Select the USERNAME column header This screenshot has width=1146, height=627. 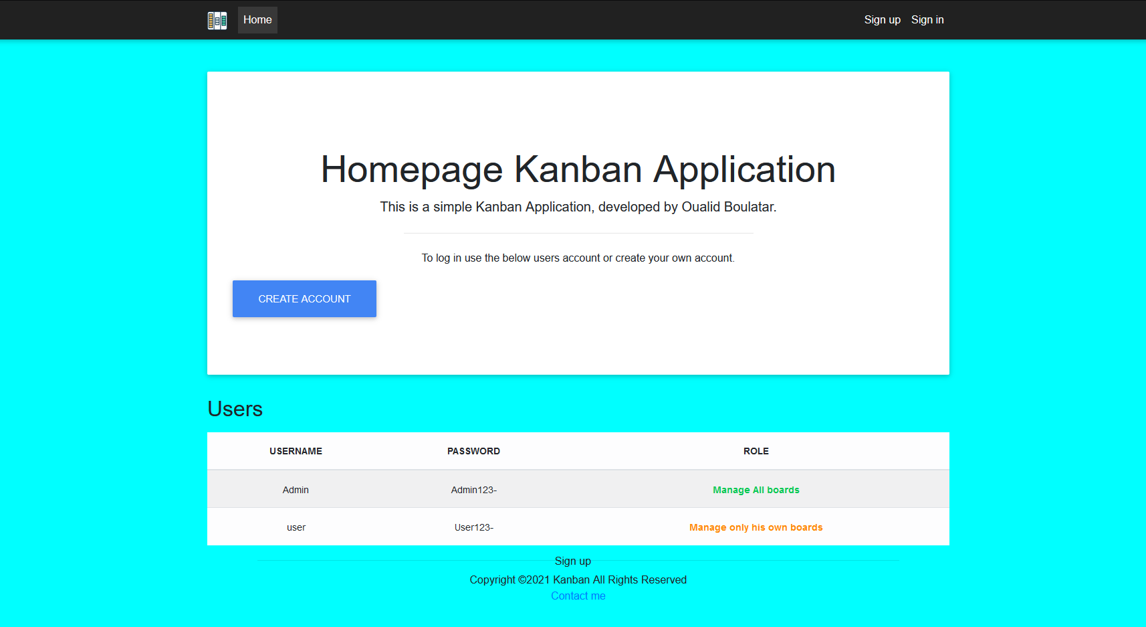coord(296,451)
